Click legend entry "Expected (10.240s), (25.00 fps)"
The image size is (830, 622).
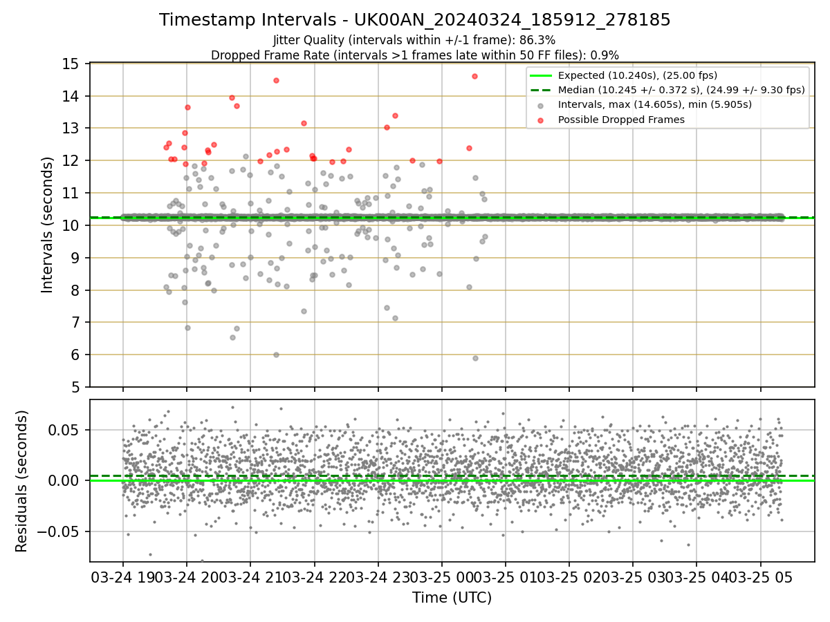tap(638, 75)
